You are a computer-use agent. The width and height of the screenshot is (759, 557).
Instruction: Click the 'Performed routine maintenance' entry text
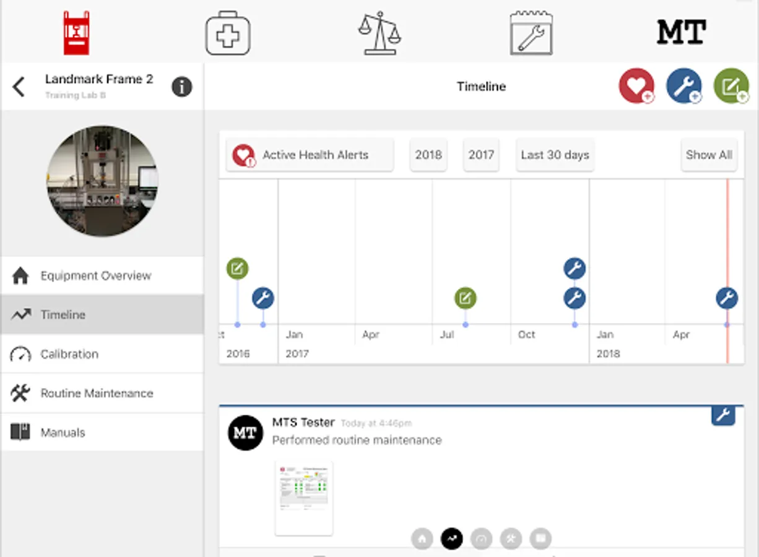tap(357, 441)
